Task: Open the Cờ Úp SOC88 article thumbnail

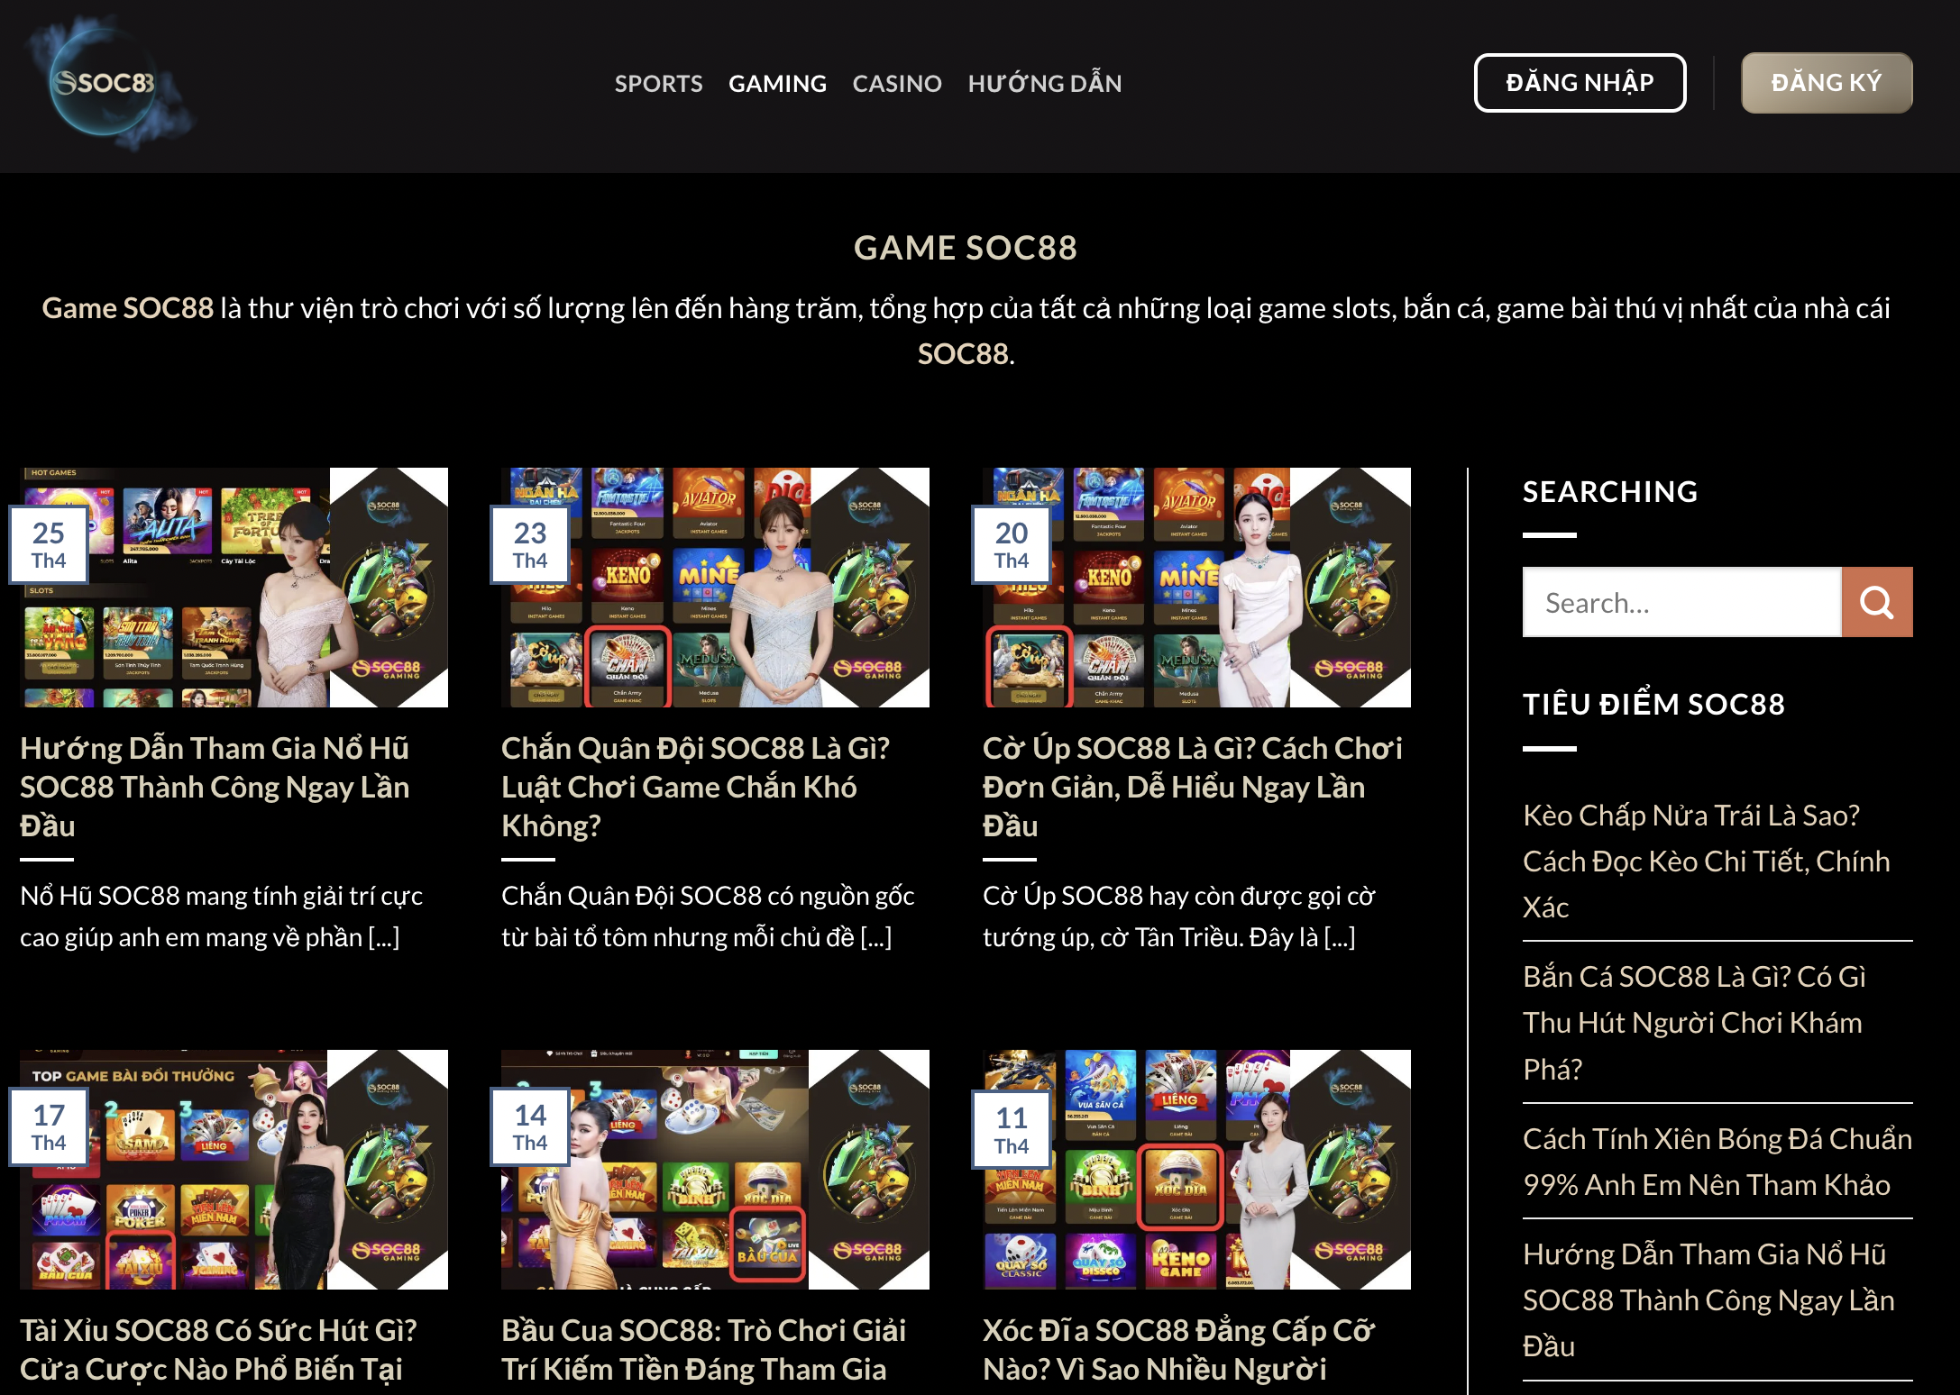Action: [x=1196, y=588]
